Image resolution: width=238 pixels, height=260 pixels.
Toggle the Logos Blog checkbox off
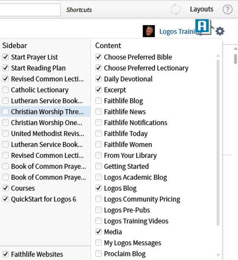point(98,188)
